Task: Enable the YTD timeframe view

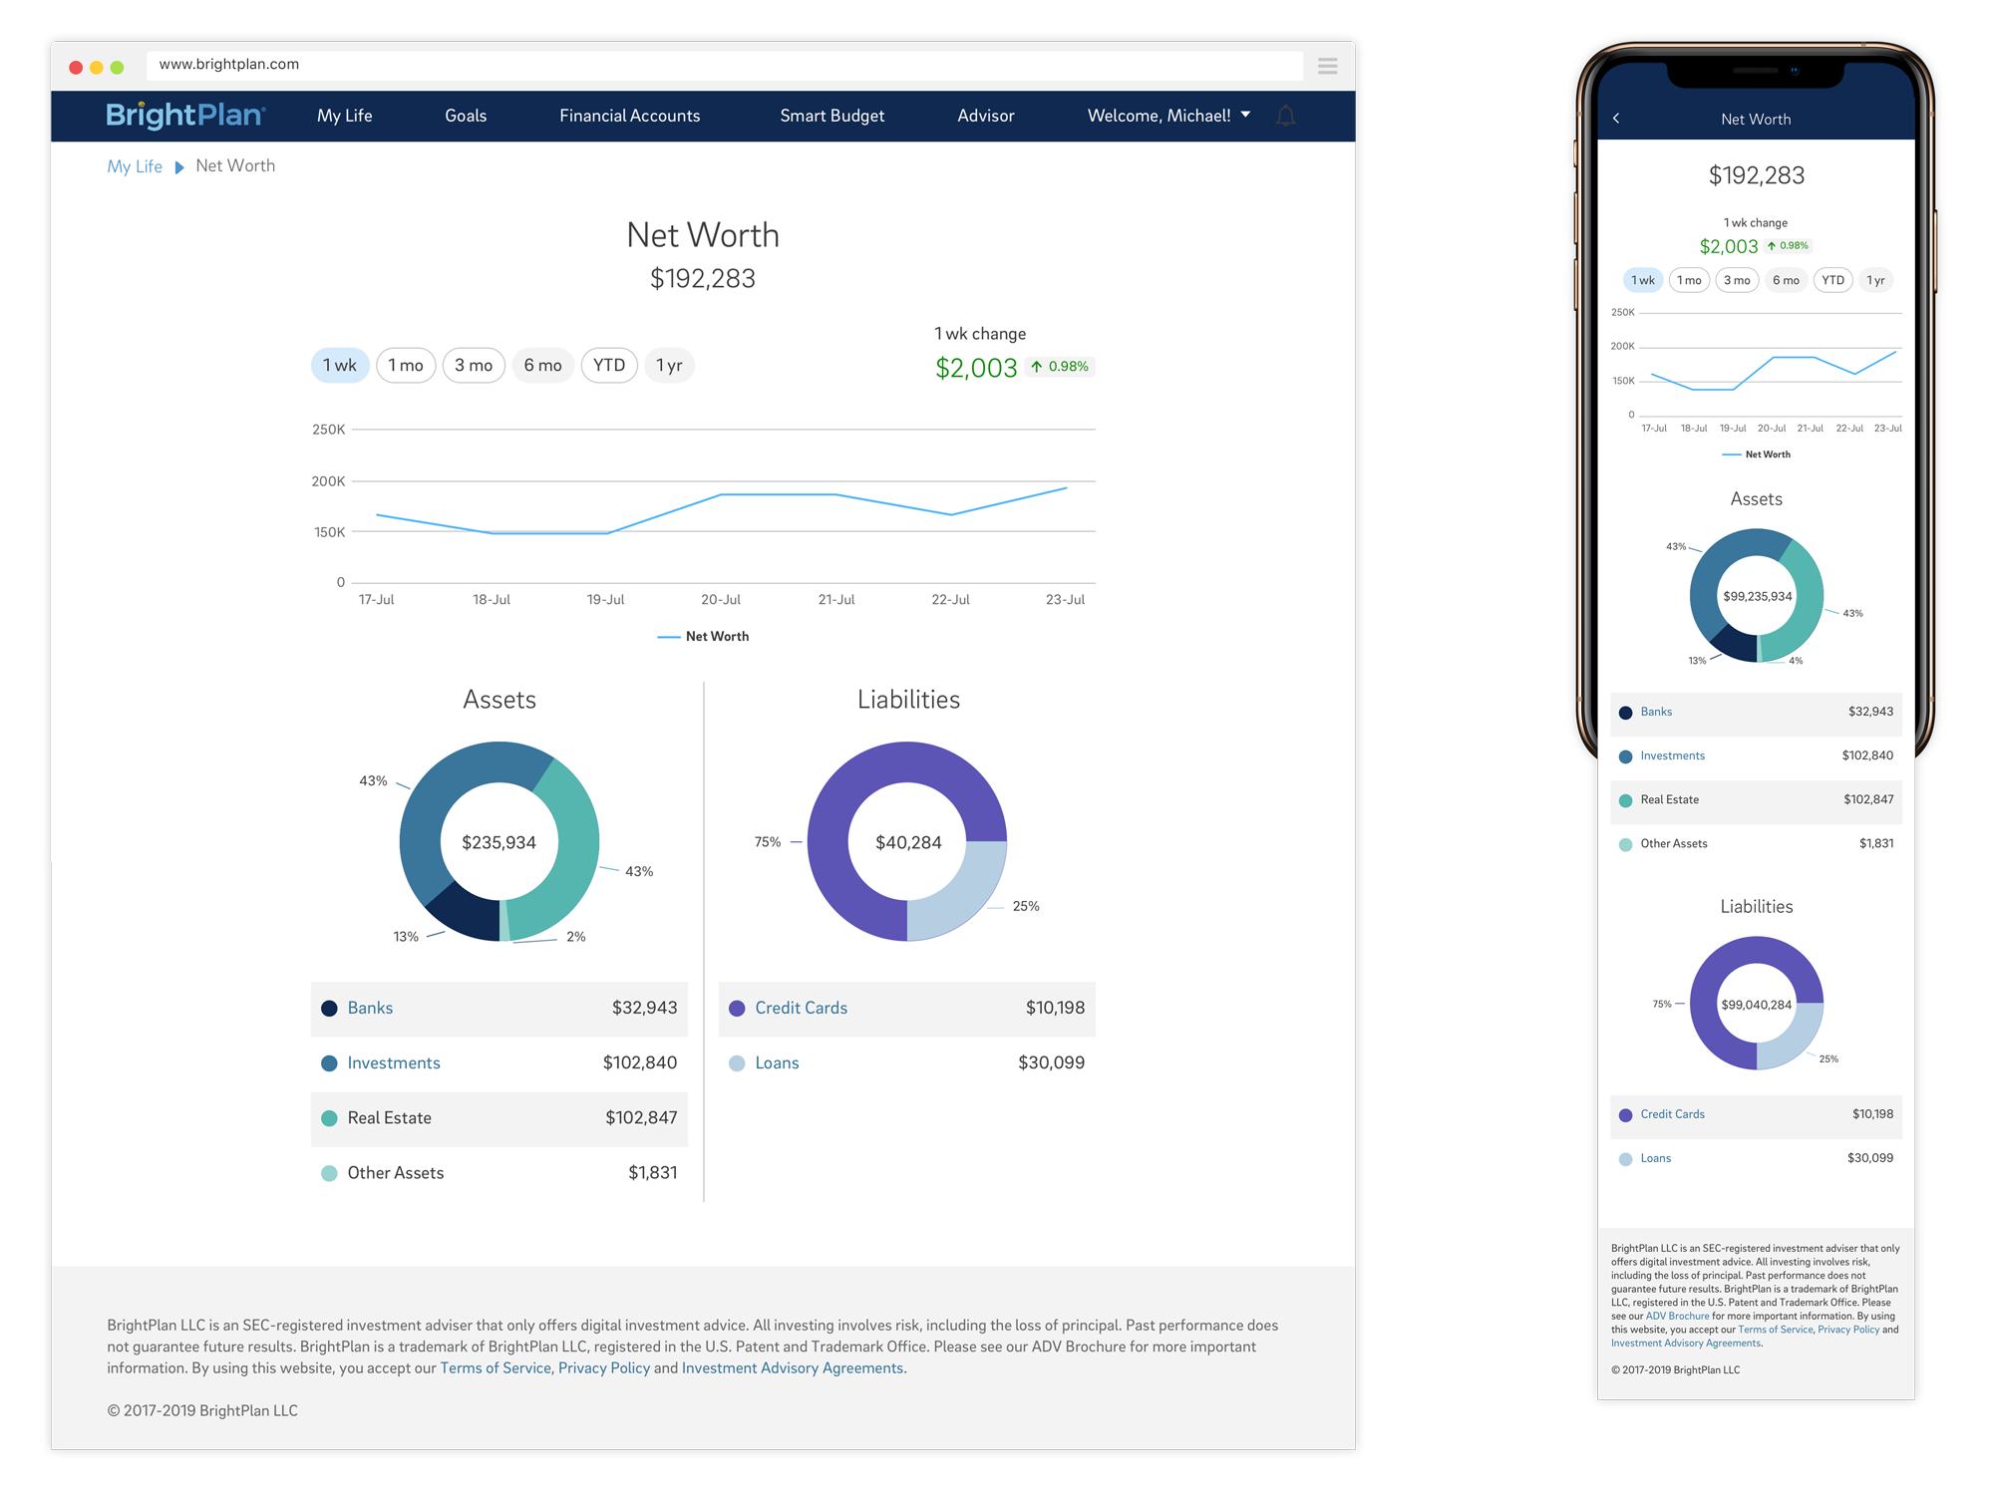Action: (x=609, y=366)
